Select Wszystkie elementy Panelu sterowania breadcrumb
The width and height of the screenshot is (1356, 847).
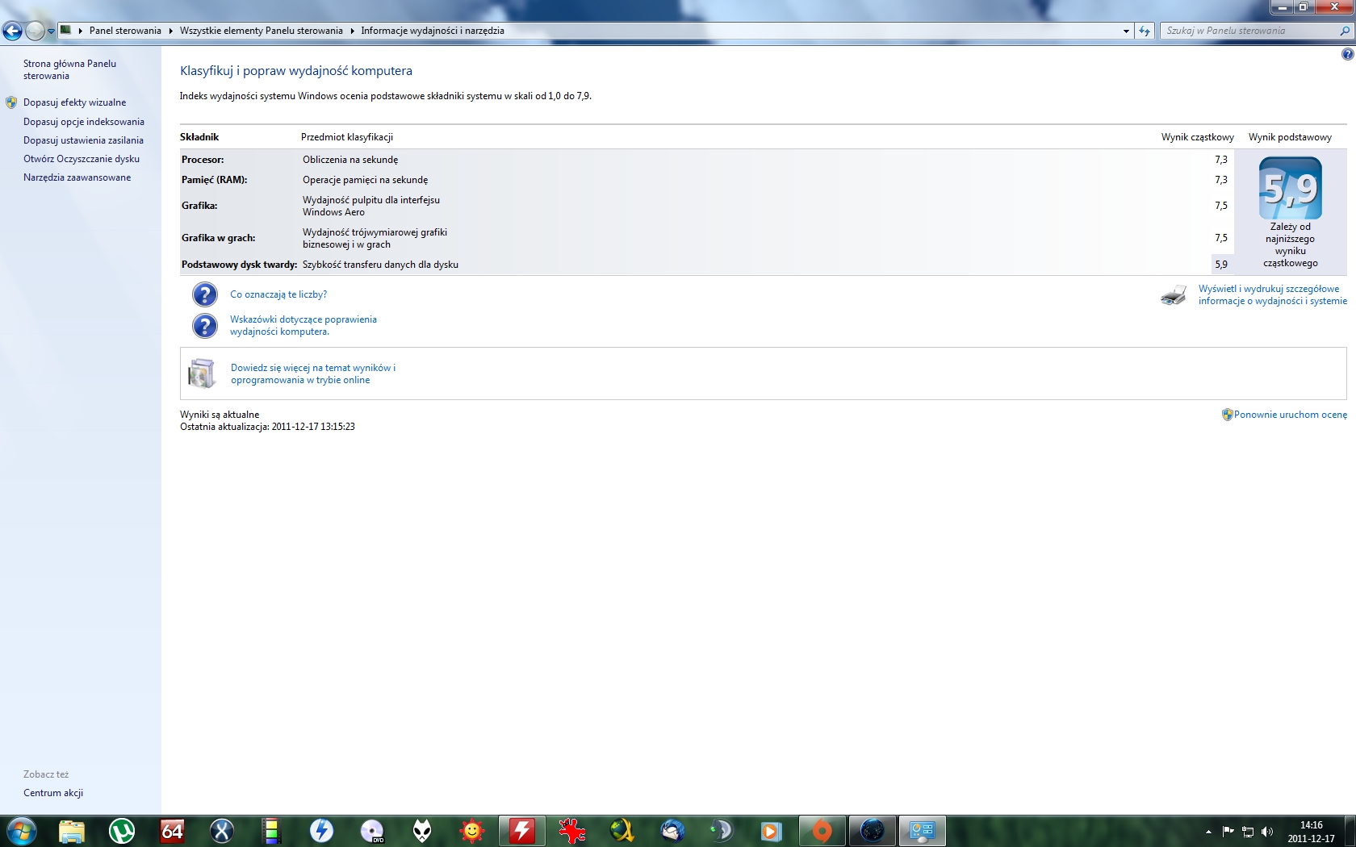(x=261, y=31)
